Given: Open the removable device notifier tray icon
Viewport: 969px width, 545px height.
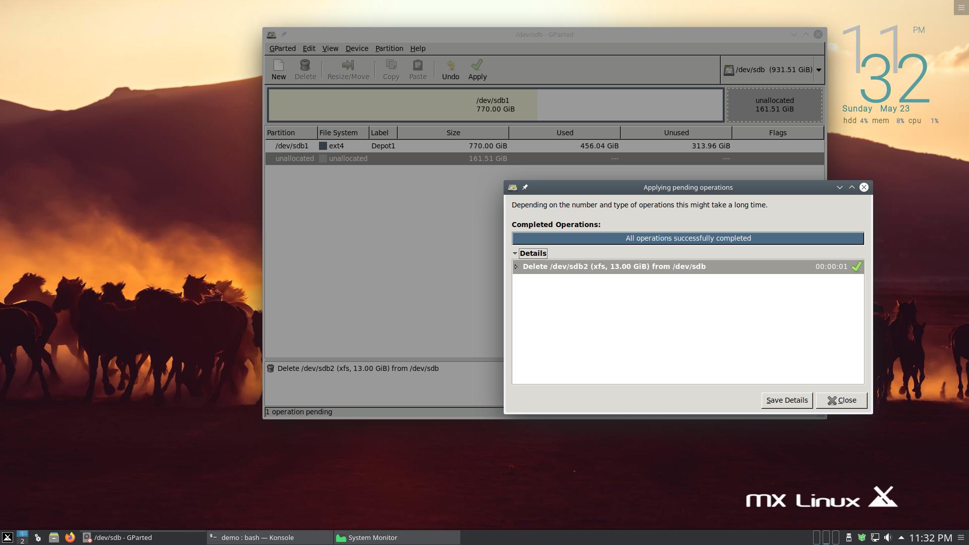Looking at the screenshot, I should [849, 537].
